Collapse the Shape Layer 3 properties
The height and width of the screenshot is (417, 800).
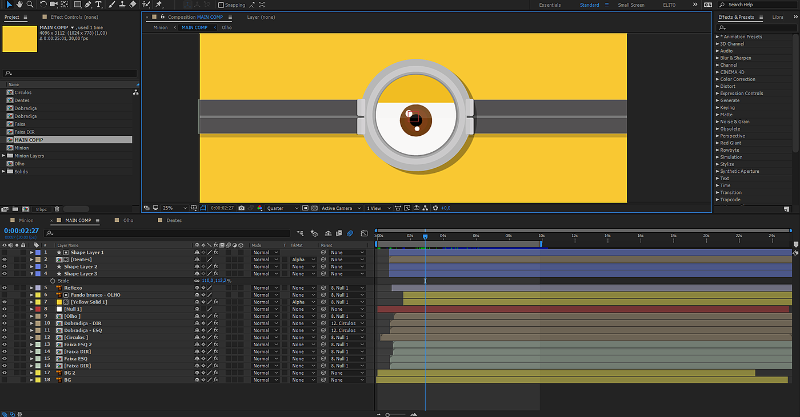point(32,274)
